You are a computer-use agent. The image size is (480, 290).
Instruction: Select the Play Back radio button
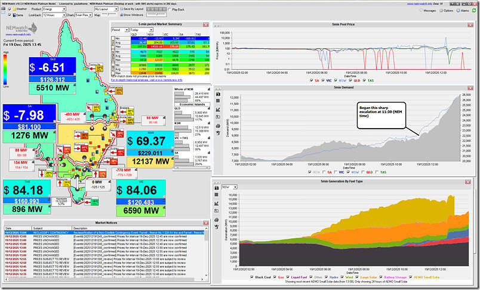tap(170, 10)
